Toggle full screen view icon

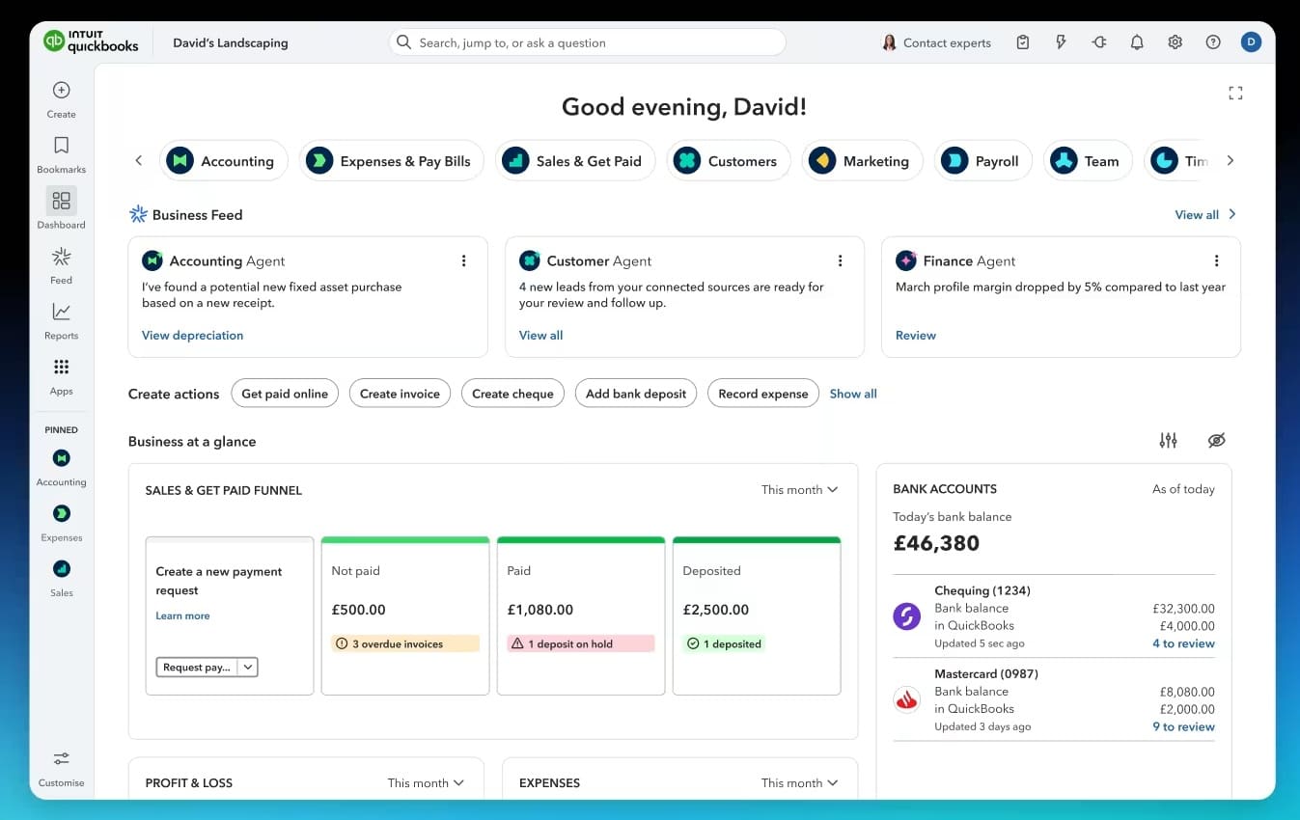1235,94
